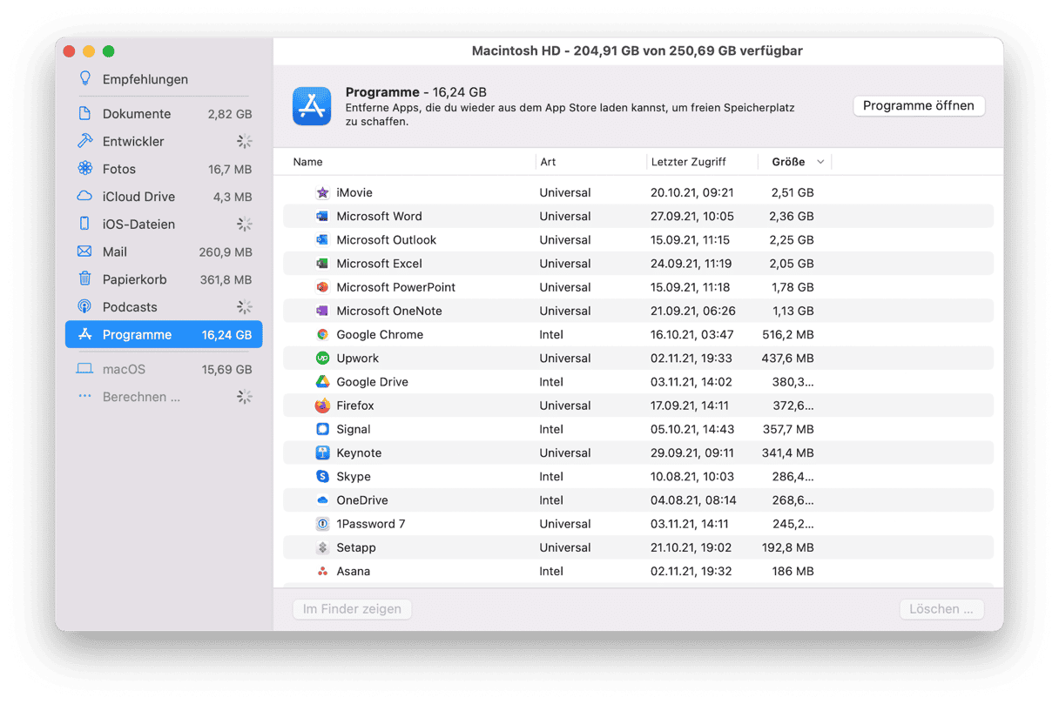The height and width of the screenshot is (704, 1059).
Task: Open the Dokumente category in sidebar
Action: 164,113
